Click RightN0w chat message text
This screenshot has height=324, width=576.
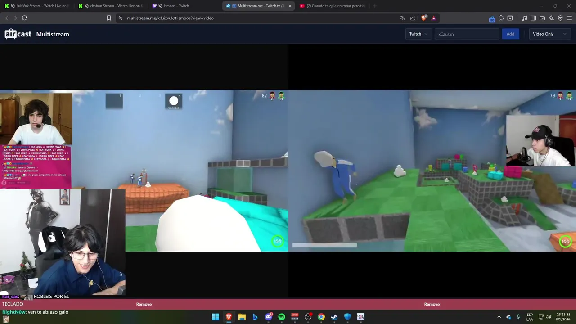[48, 312]
